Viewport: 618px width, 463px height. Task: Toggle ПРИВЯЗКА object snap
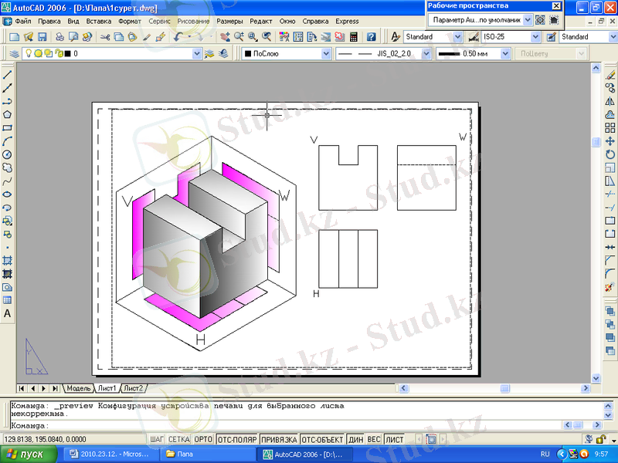278,439
